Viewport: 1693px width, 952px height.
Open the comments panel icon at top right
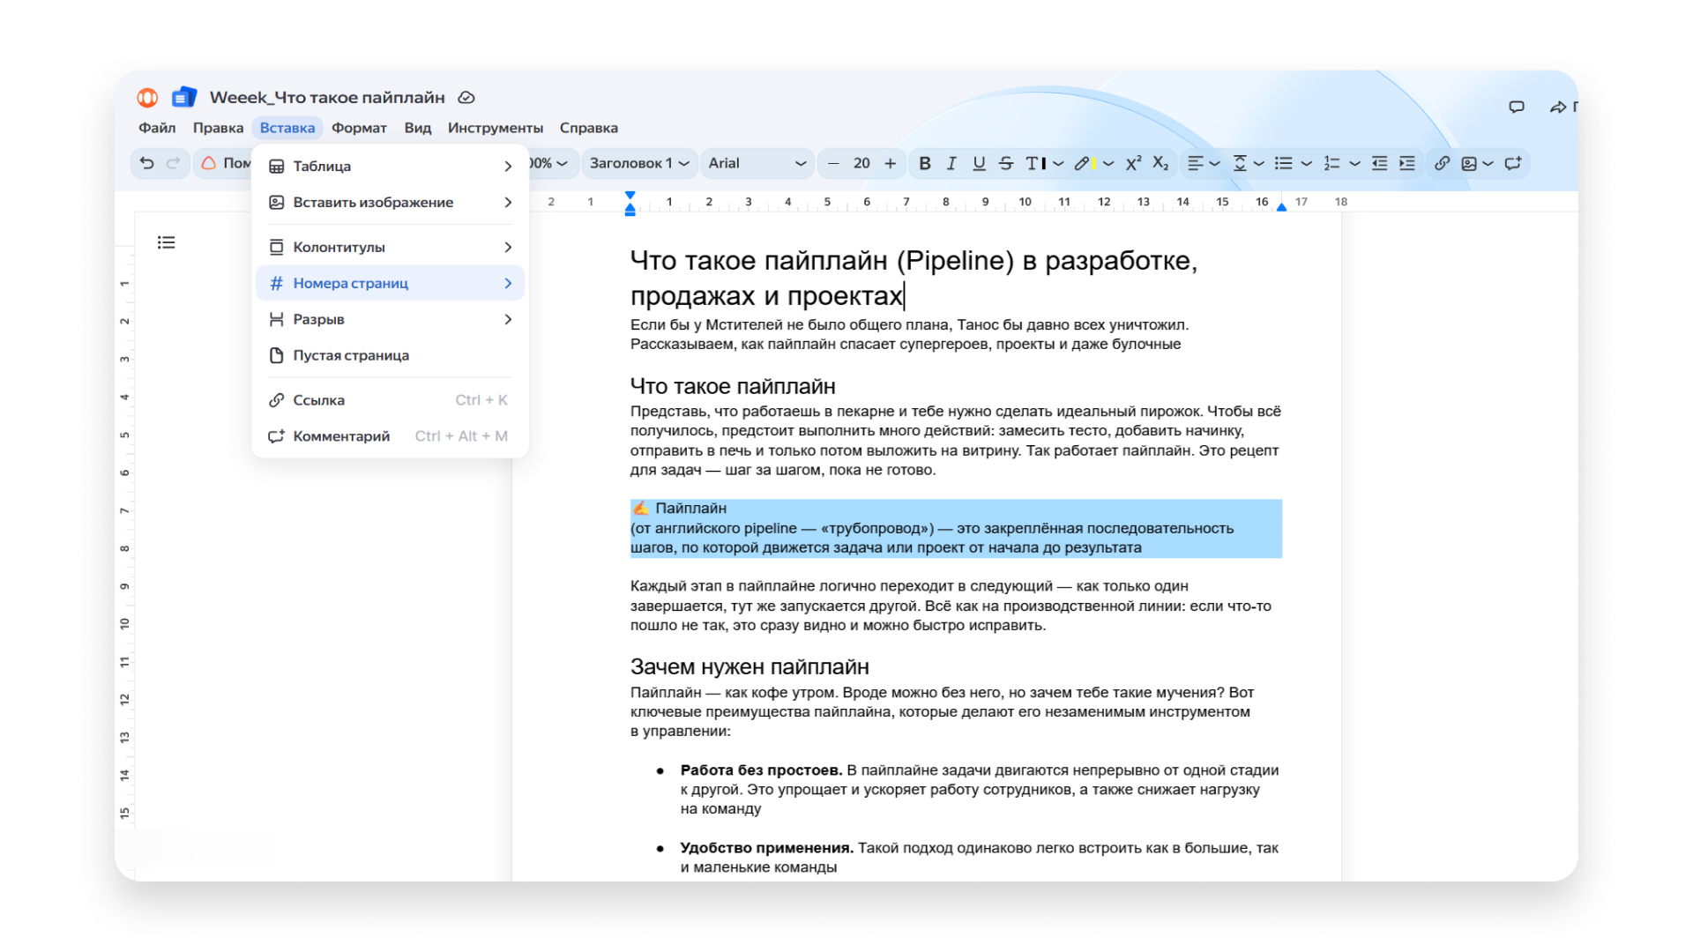(x=1517, y=107)
